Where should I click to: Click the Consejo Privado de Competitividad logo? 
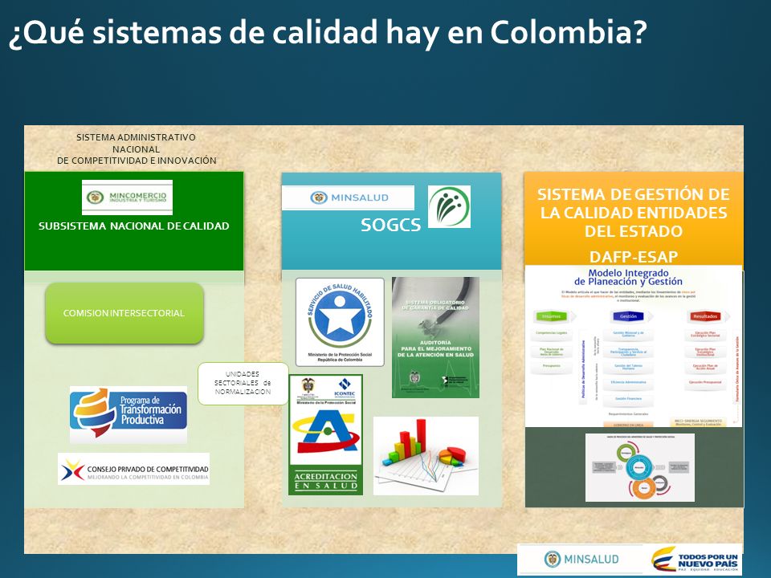[134, 469]
